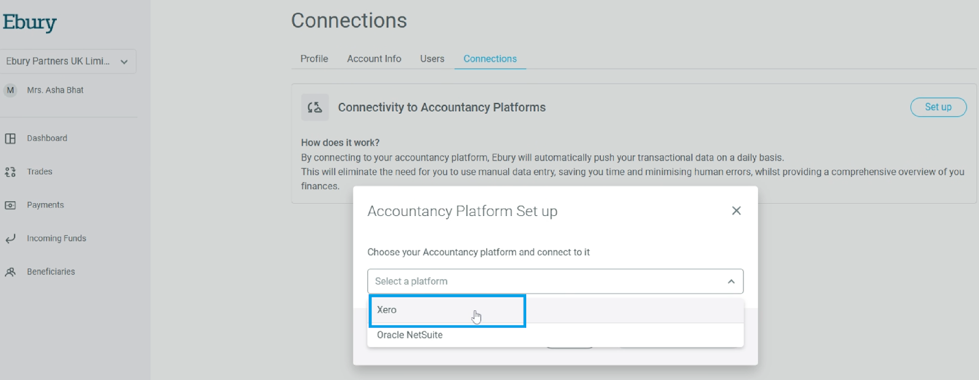Expand the Ebury Partners UK account selector
Image resolution: width=979 pixels, height=380 pixels.
[x=67, y=61]
